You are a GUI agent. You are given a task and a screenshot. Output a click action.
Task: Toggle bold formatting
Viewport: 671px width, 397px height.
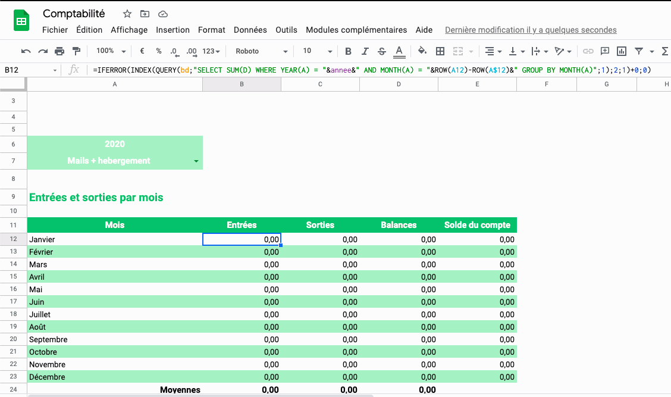tap(349, 51)
